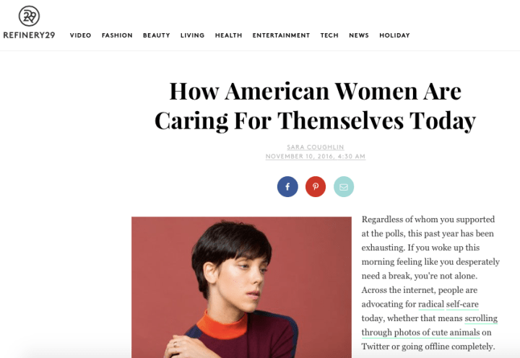Share article on Facebook
520x358 pixels.
click(287, 187)
